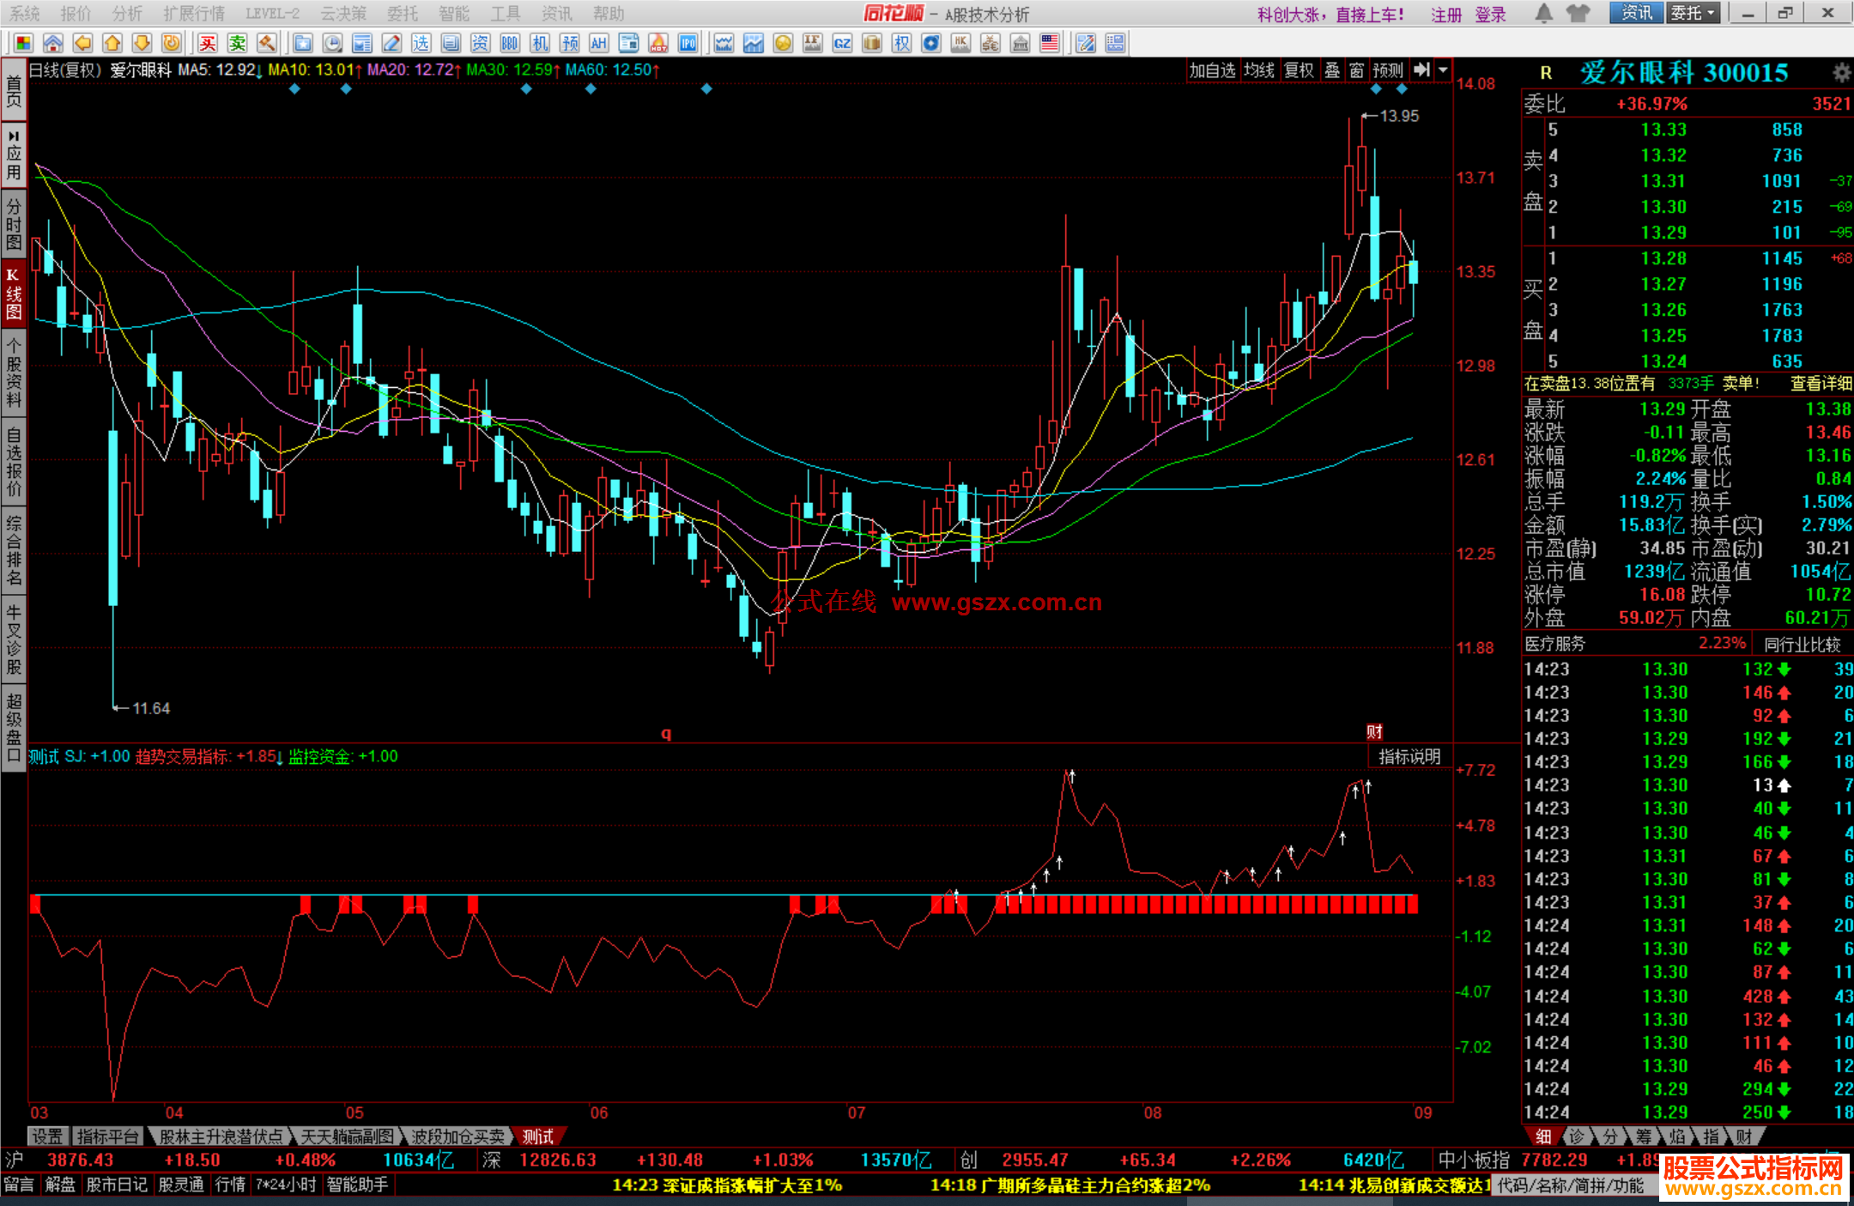1854x1206 pixels.
Task: Click the US flag market icon
Action: [1049, 43]
